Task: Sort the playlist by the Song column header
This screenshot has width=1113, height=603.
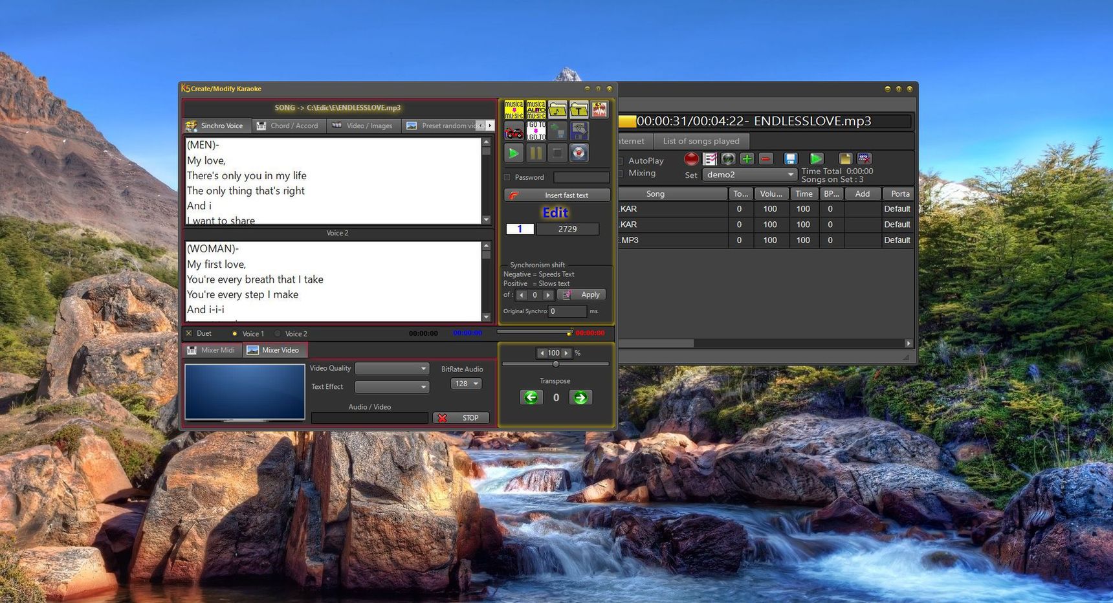Action: click(655, 194)
